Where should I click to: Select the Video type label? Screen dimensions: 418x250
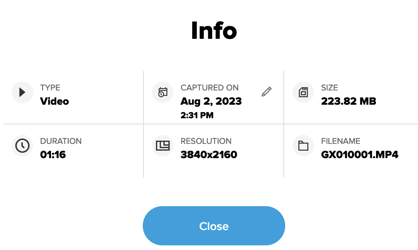pos(54,101)
